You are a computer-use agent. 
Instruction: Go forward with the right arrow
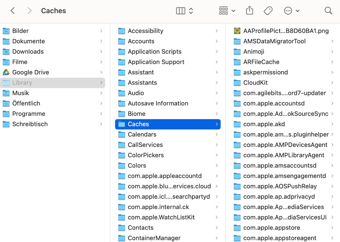[29, 11]
